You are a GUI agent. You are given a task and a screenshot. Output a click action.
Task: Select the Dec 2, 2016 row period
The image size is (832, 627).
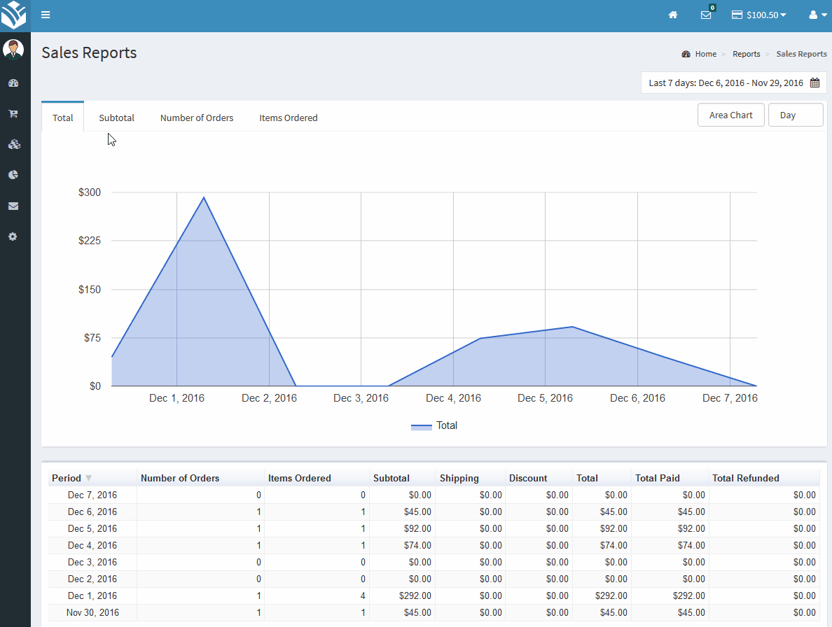coord(92,579)
